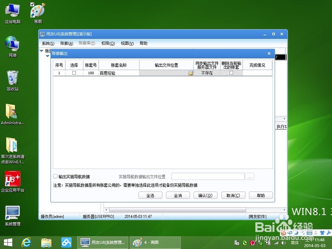
Task: Open Sogou wrench settings icon
Action: click(329, 233)
